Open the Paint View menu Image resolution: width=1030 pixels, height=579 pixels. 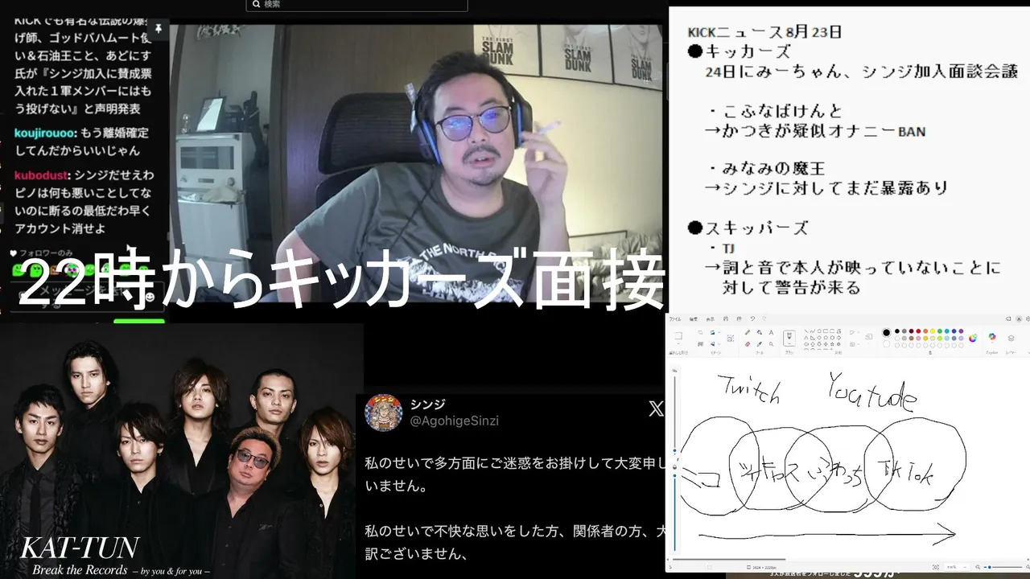709,319
